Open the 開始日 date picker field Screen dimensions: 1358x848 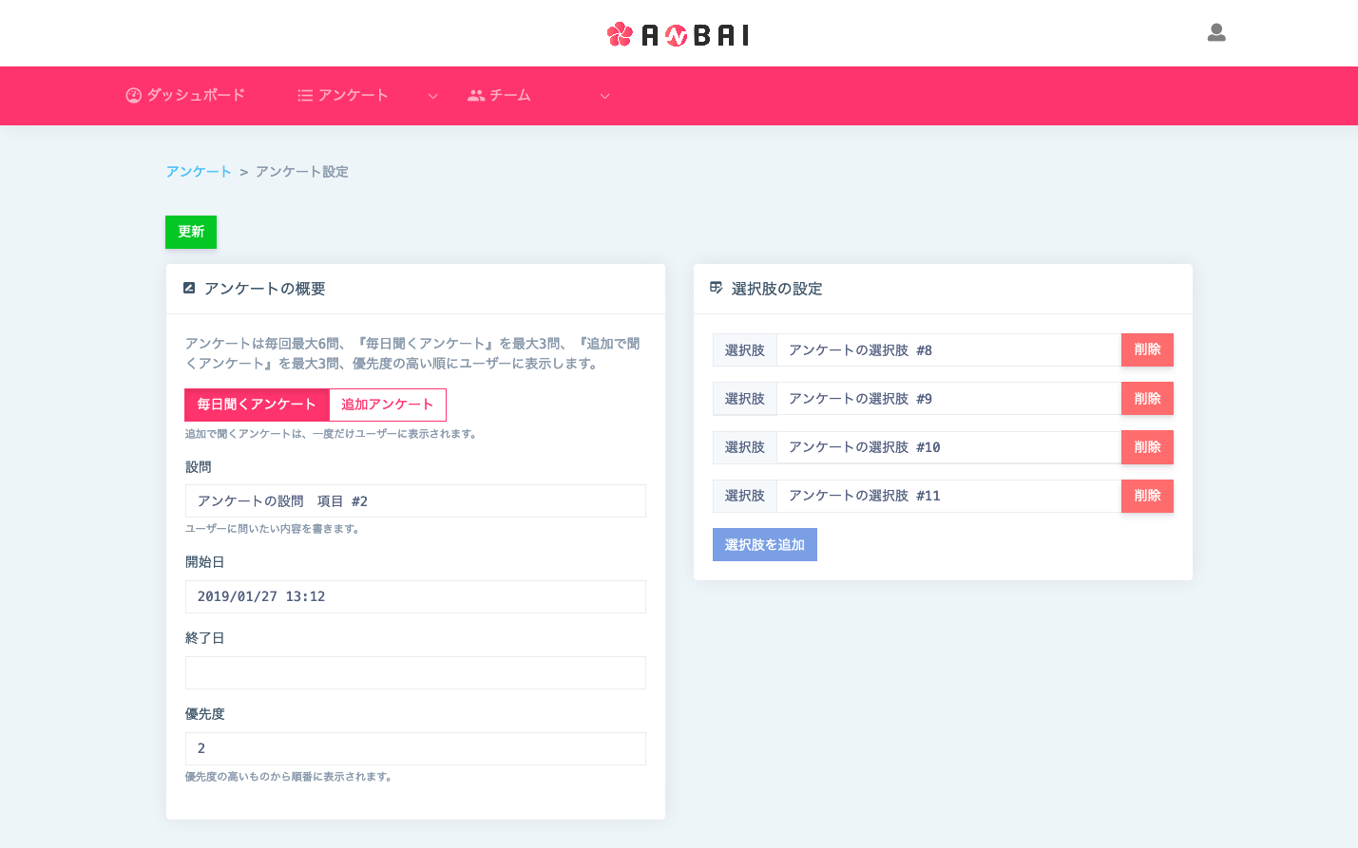[x=415, y=596]
